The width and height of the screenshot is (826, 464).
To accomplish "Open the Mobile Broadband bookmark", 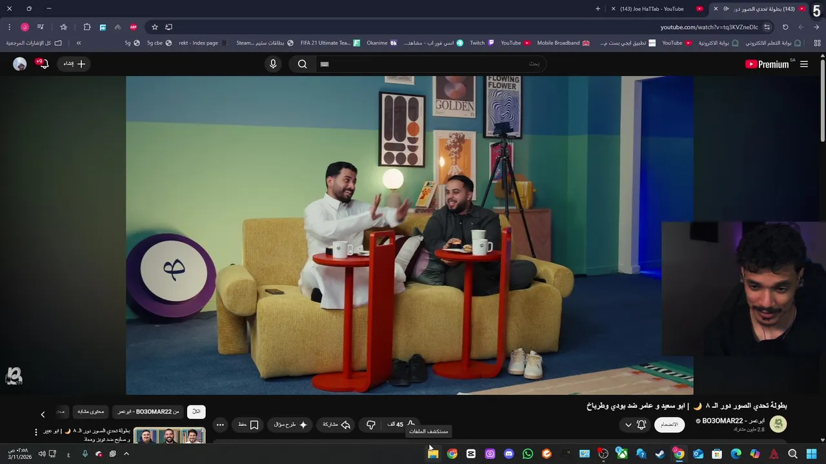I will 563,43.
